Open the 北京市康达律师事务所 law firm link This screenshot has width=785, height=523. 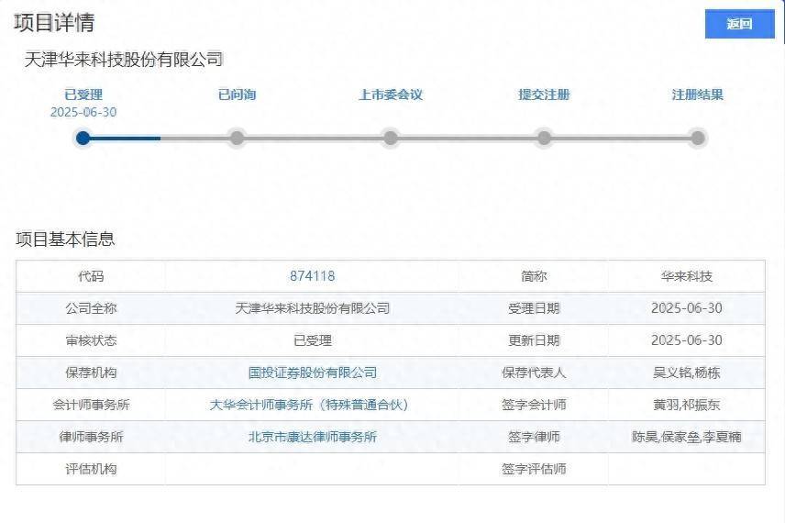coord(313,437)
